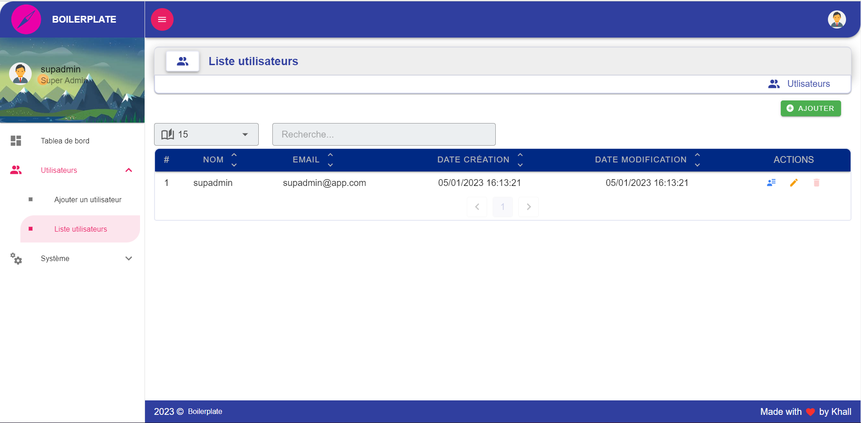Click the open book icon in the page-size selector
This screenshot has width=861, height=423.
click(168, 134)
